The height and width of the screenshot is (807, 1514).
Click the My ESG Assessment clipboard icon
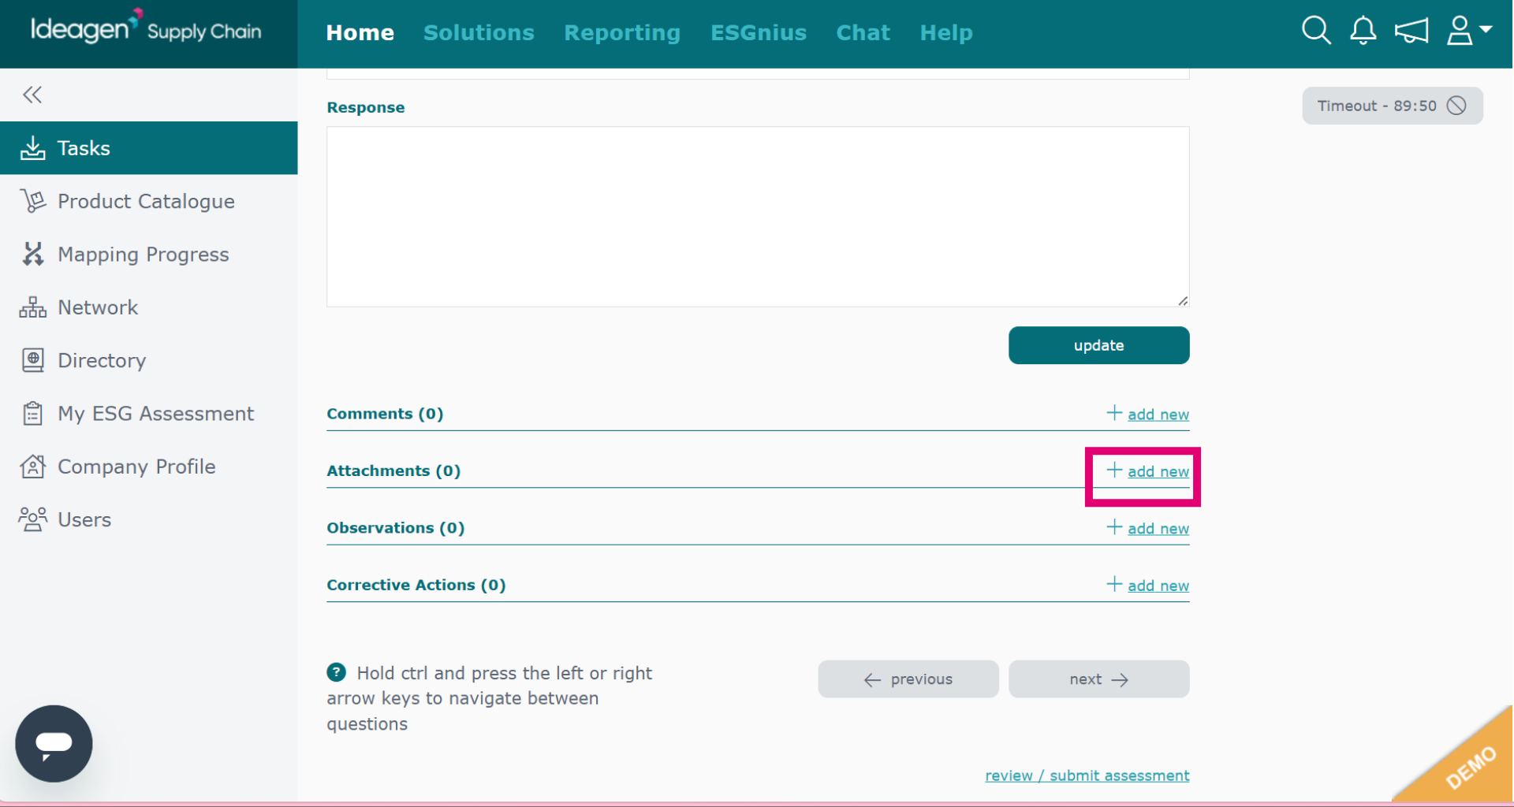(32, 413)
